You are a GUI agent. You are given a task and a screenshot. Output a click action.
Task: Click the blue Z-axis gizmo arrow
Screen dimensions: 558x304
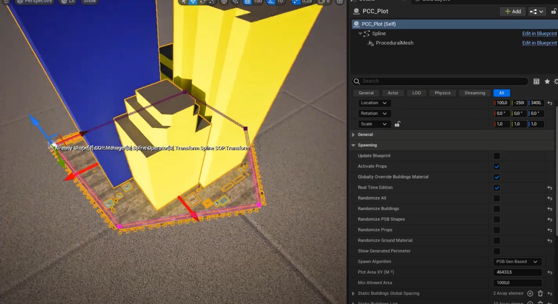click(35, 121)
